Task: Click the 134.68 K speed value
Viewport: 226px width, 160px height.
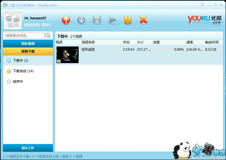Action: coord(194,49)
